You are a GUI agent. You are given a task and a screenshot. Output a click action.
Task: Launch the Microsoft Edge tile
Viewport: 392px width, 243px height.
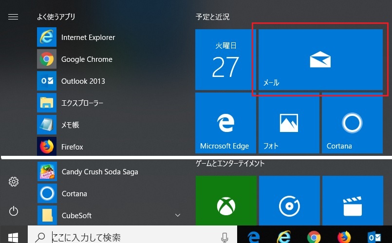point(225,124)
